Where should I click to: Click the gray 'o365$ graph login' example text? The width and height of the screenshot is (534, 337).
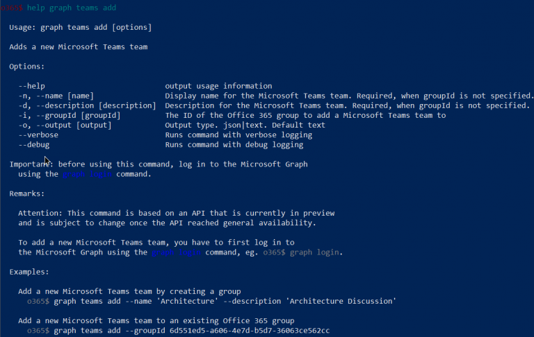(301, 252)
